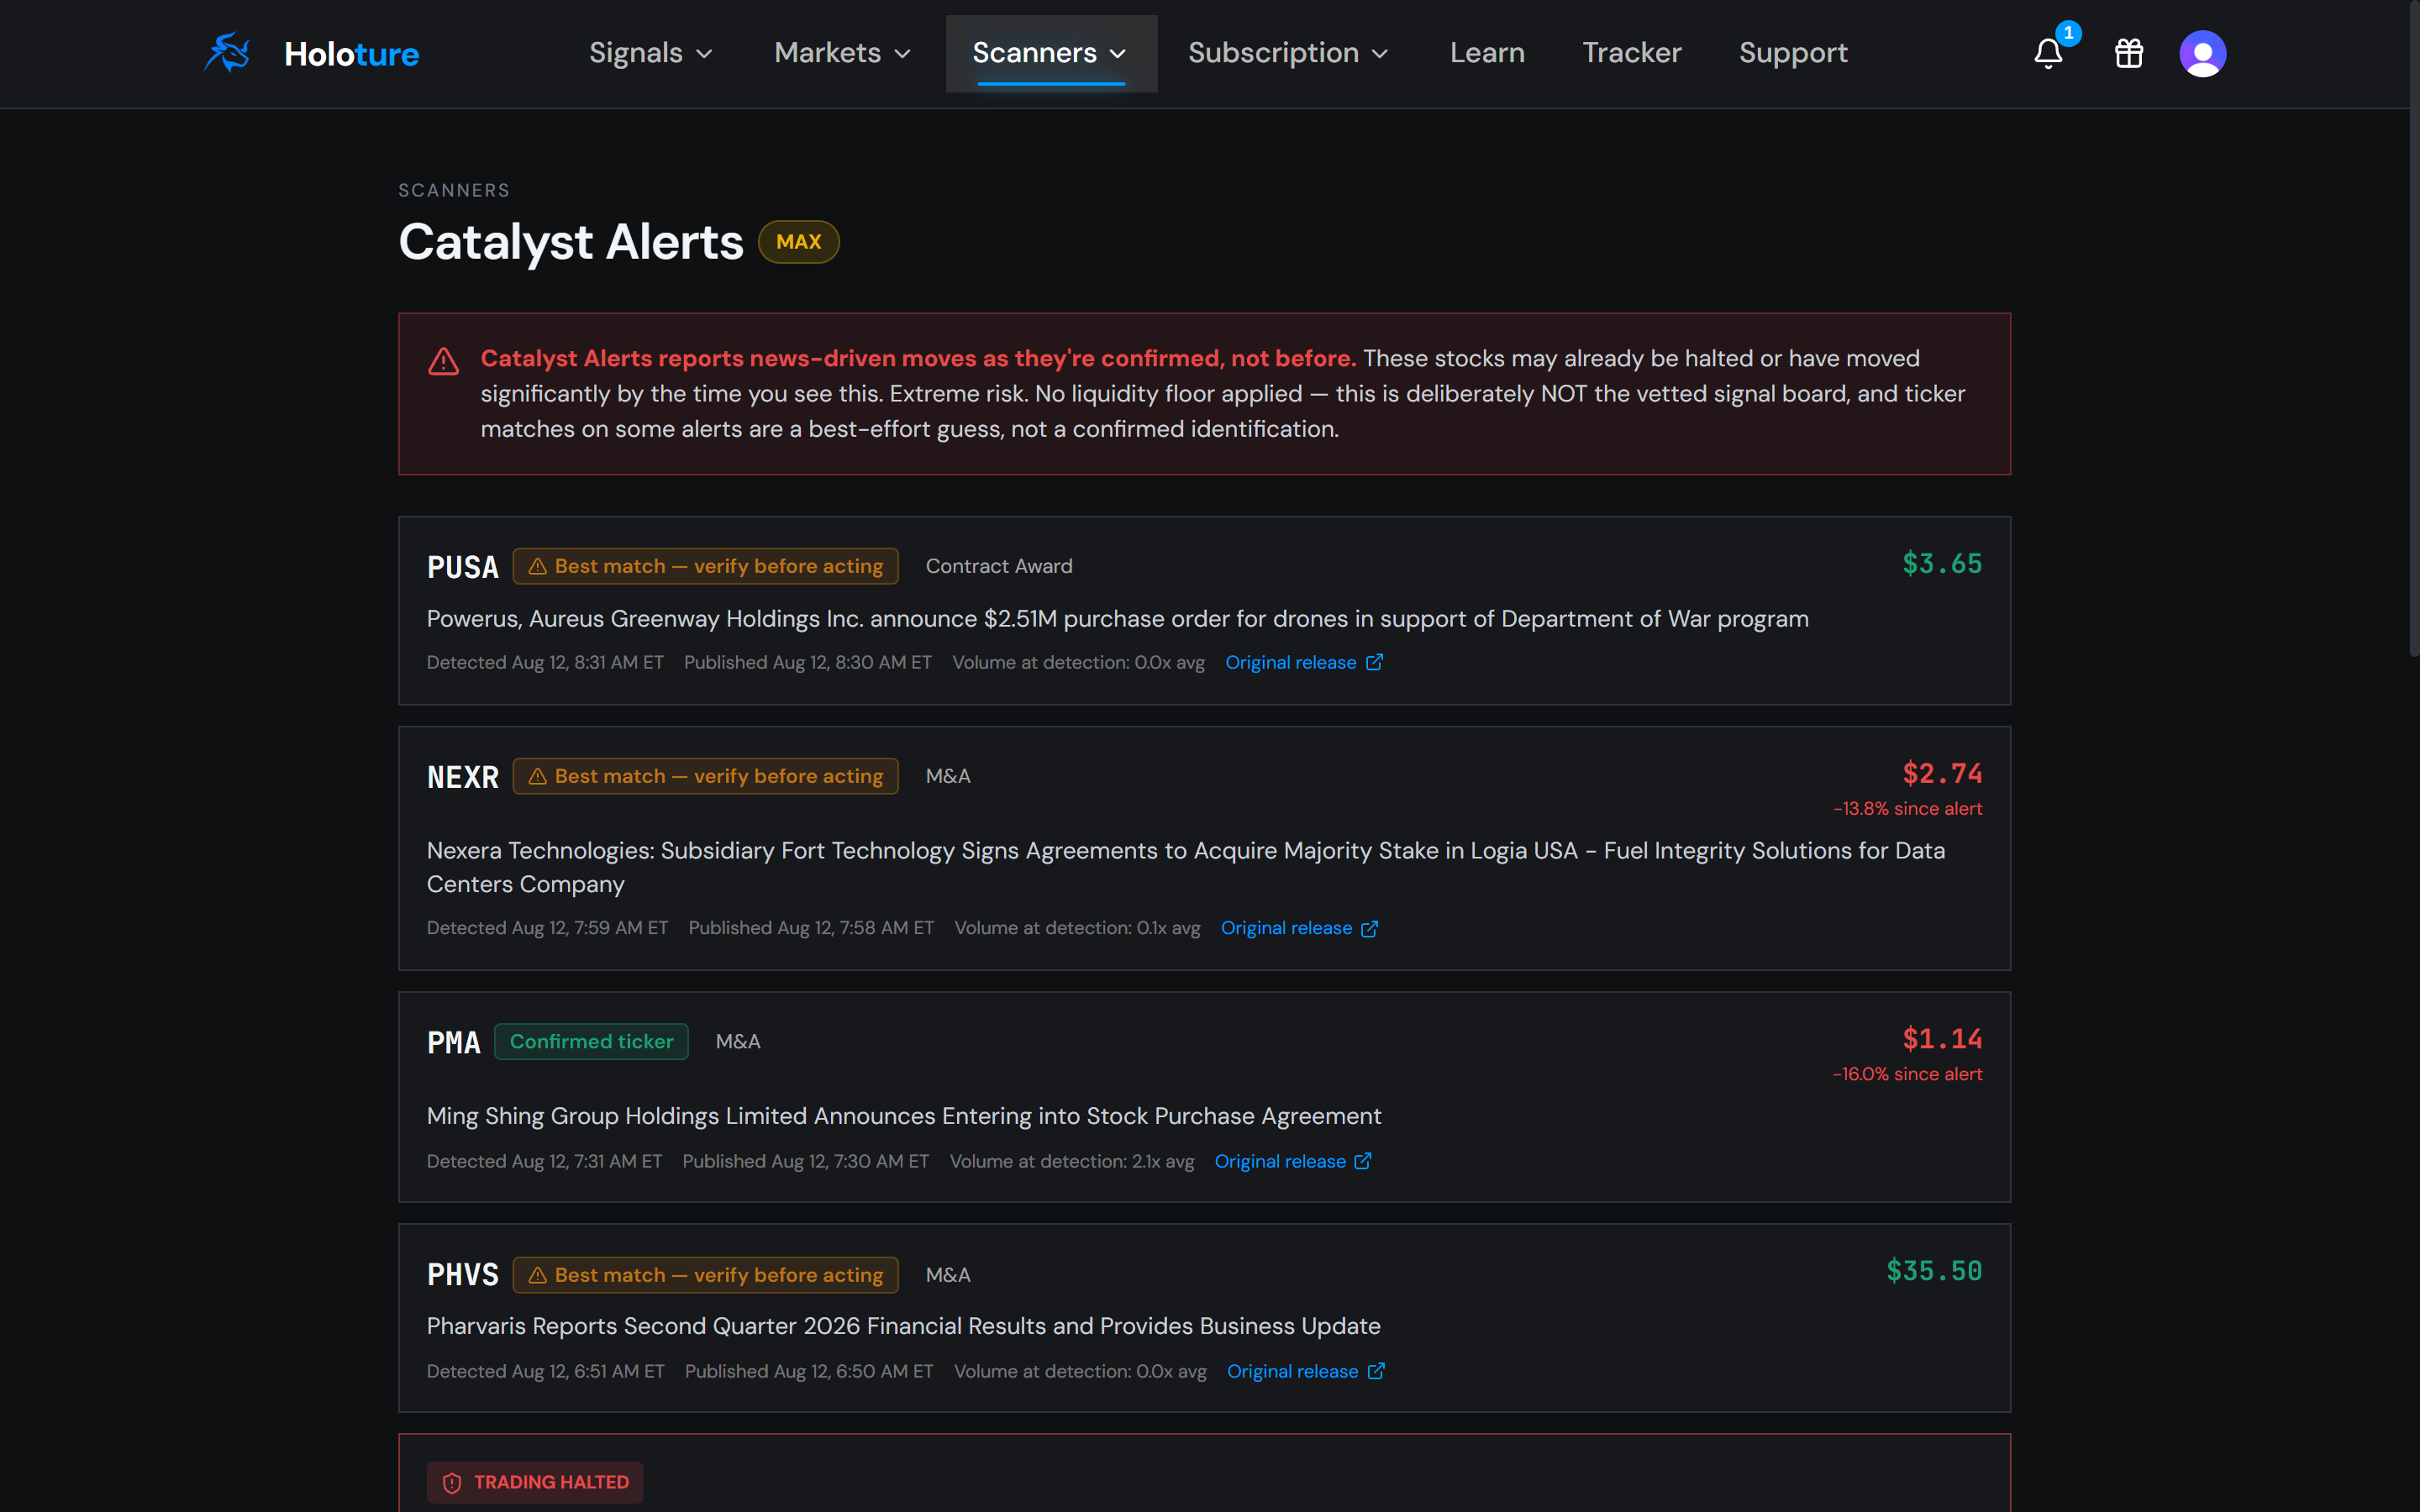
Task: Click NEXR Best match verify badge
Action: [705, 776]
